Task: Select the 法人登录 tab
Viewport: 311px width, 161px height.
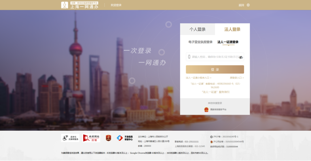Action: [x=232, y=29]
